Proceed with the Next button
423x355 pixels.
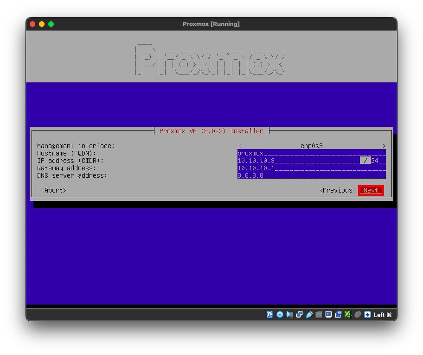371,190
